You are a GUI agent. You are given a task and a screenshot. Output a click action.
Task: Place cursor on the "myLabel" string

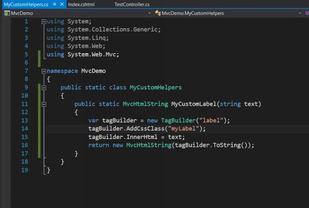coord(184,129)
